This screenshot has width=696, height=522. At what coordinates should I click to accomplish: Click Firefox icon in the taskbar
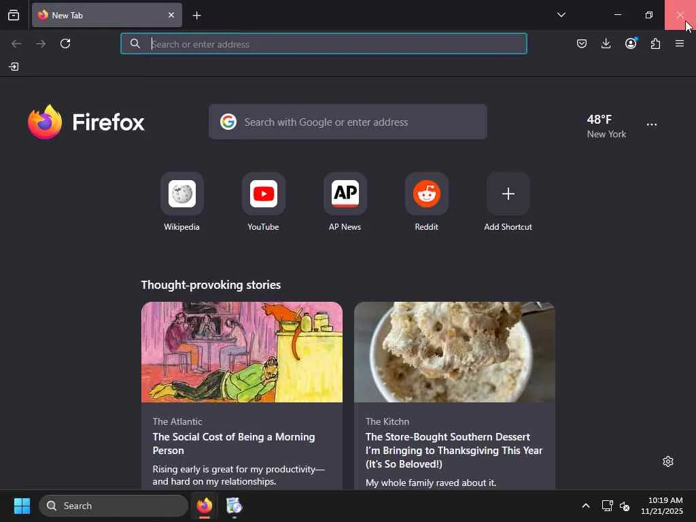[x=205, y=506]
